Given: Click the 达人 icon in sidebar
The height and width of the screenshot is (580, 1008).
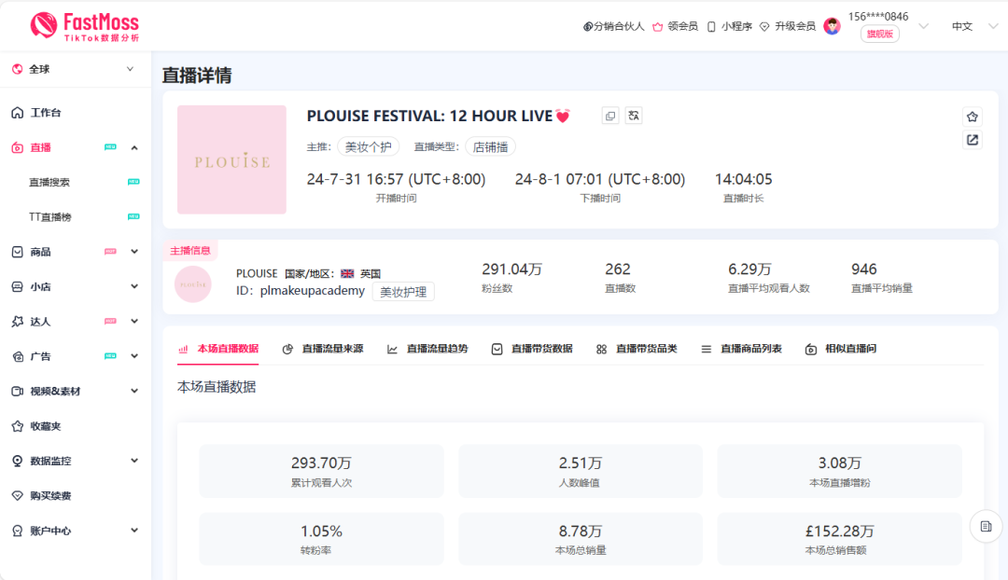Looking at the screenshot, I should tap(18, 321).
